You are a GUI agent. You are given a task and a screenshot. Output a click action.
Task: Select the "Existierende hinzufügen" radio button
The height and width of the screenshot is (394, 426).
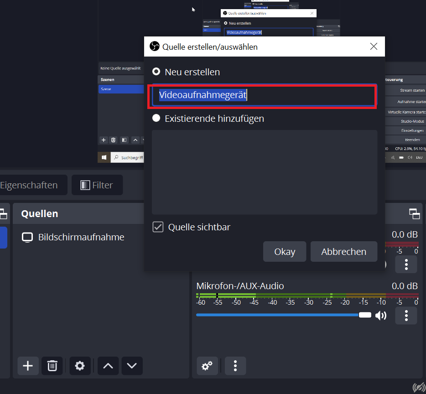coord(156,119)
